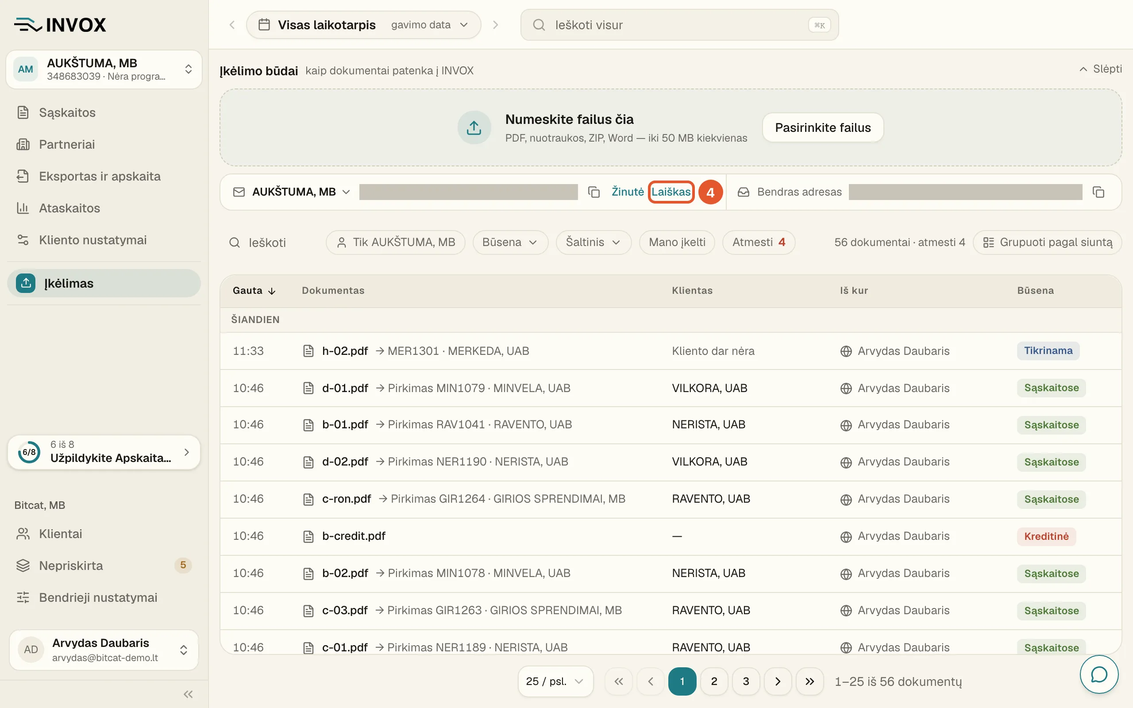This screenshot has width=1133, height=708.
Task: Toggle the Atmesti 4 filter
Action: click(x=759, y=242)
